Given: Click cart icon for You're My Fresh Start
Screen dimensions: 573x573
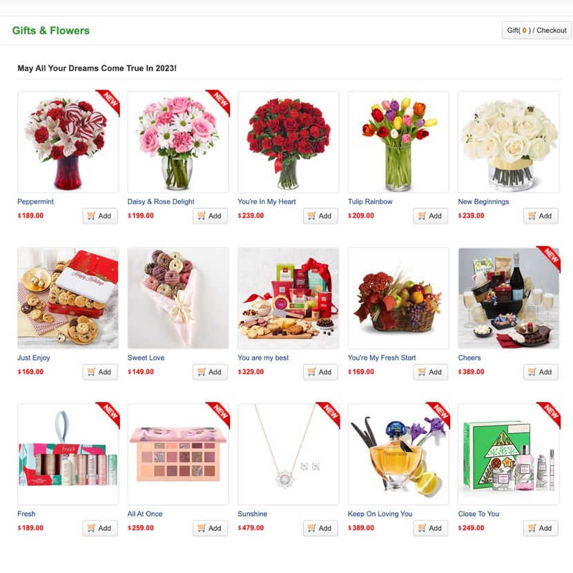Looking at the screenshot, I should click(x=422, y=371).
